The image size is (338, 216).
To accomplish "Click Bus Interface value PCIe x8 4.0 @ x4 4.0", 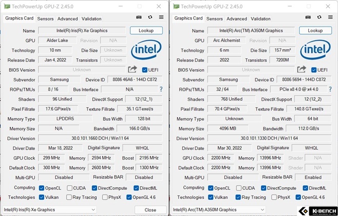I will click(x=299, y=89).
